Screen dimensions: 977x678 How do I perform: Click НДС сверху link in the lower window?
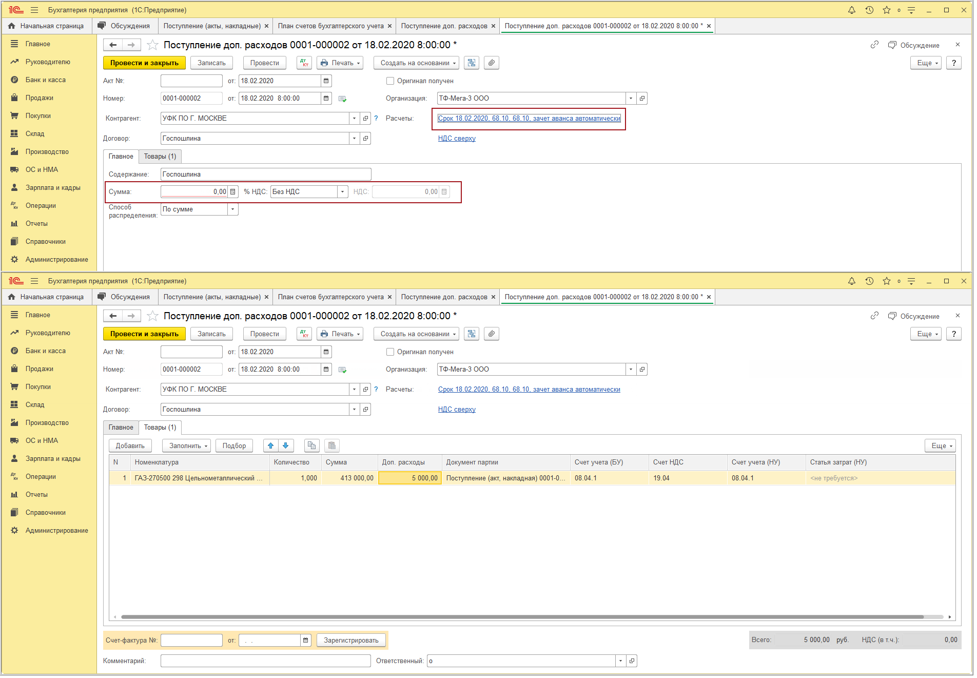point(457,410)
